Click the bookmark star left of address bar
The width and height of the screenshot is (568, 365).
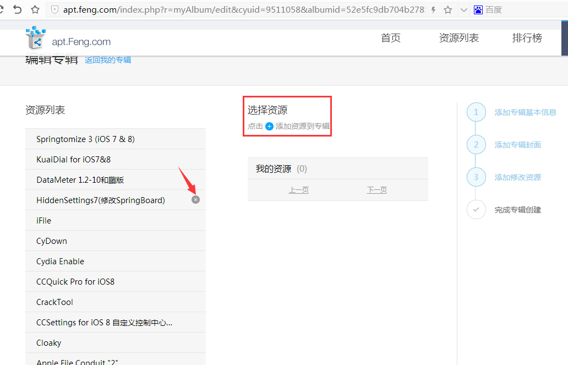35,9
